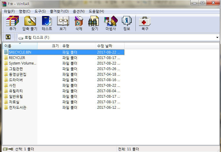Close the WinRAR window
The width and height of the screenshot is (221, 152).
[213, 3]
